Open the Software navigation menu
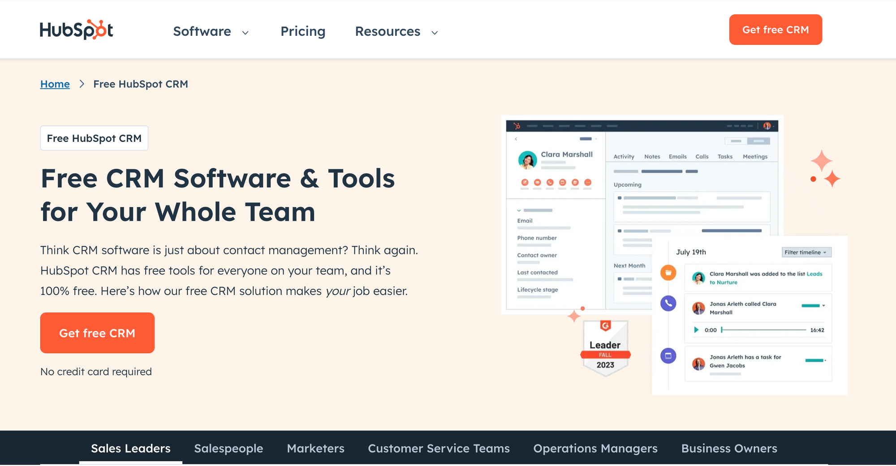 tap(202, 31)
